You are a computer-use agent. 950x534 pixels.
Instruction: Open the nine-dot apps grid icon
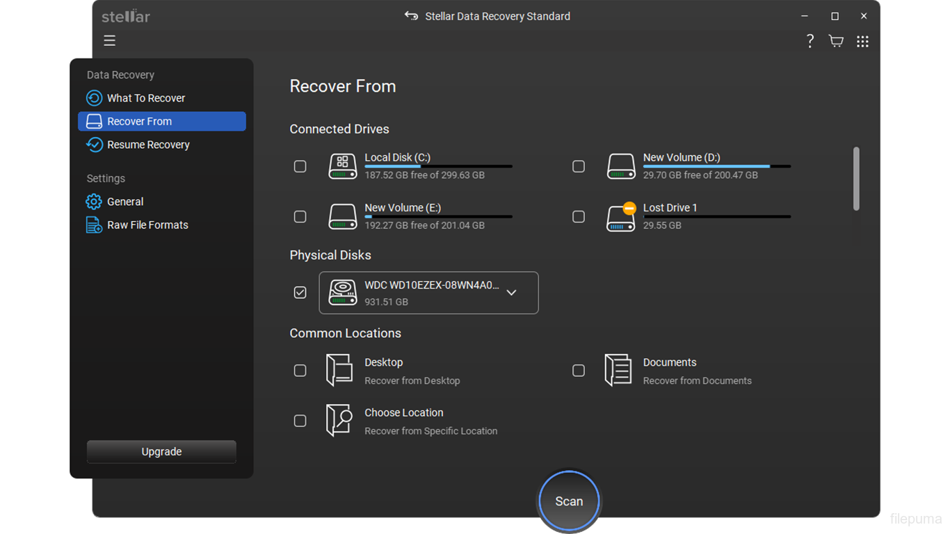point(862,42)
